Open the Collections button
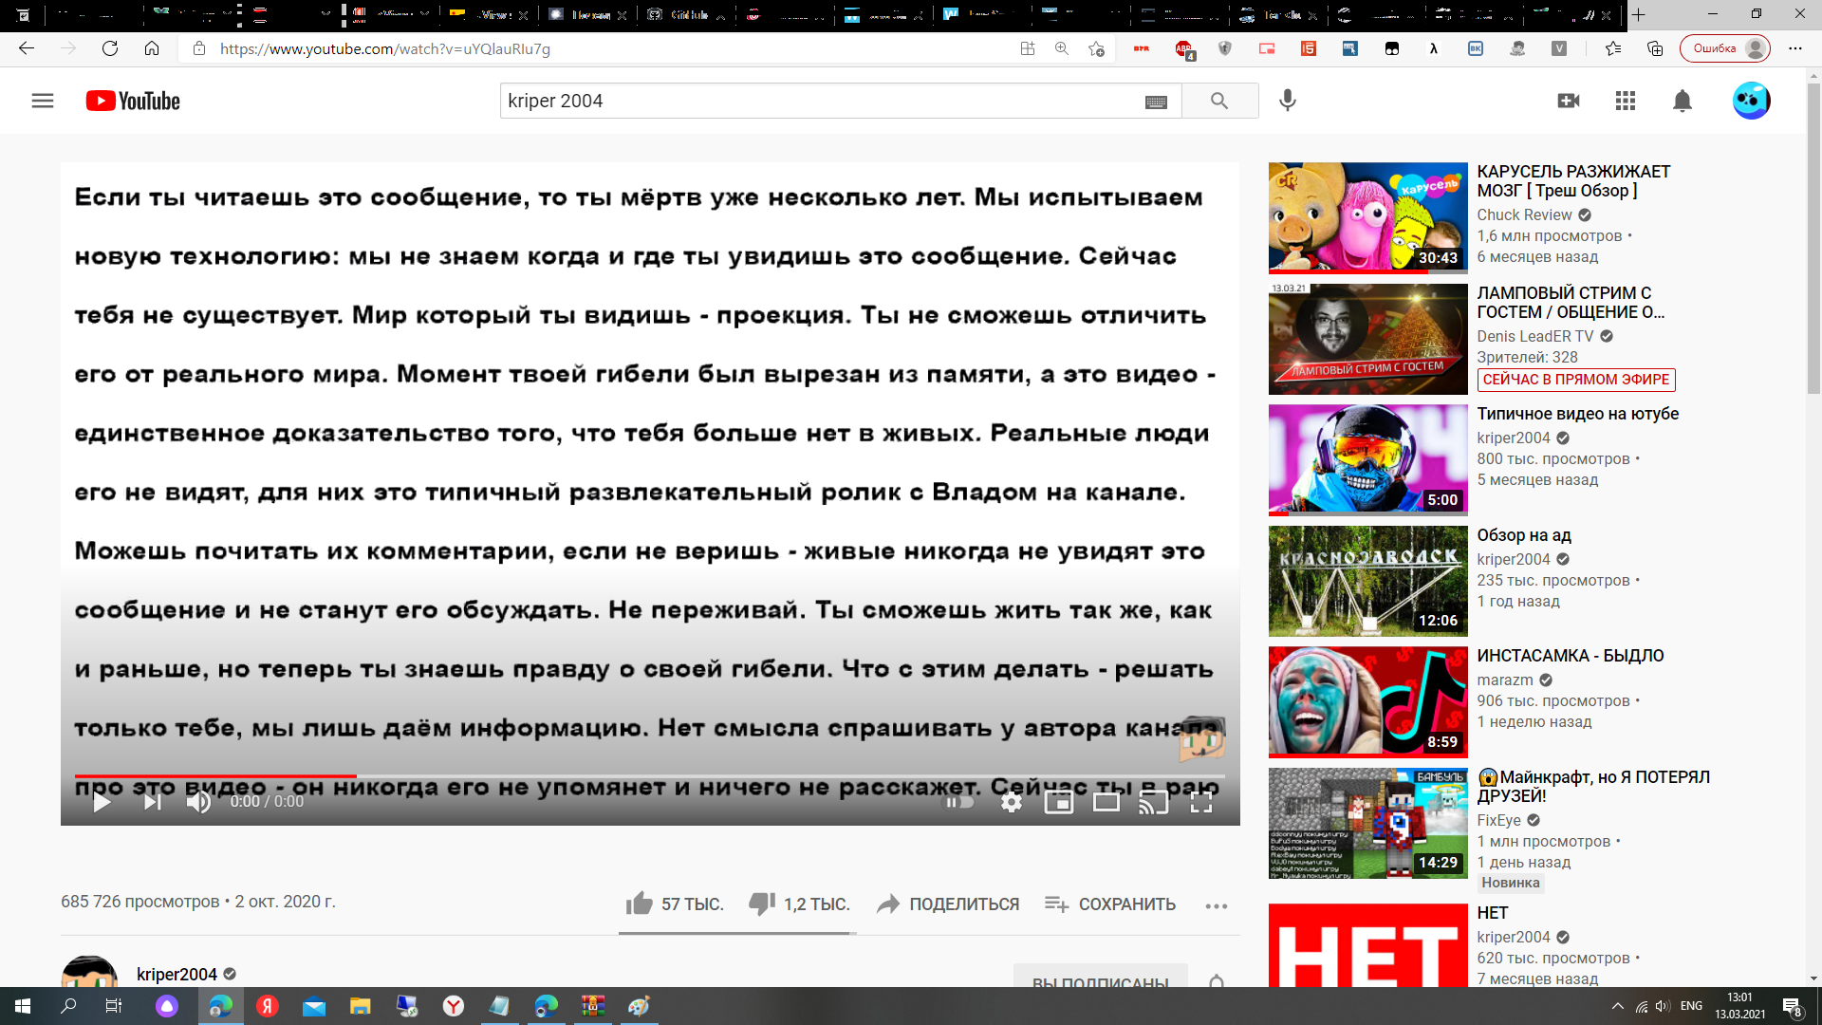The height and width of the screenshot is (1025, 1822). pyautogui.click(x=1655, y=48)
